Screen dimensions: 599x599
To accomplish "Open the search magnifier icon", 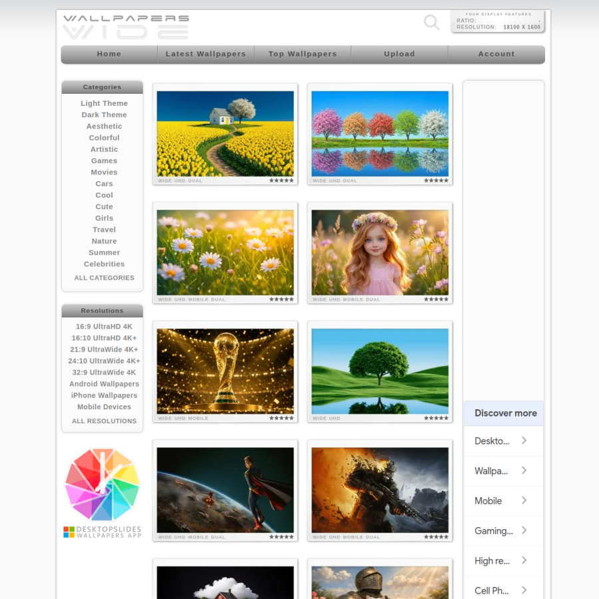I will (x=432, y=22).
